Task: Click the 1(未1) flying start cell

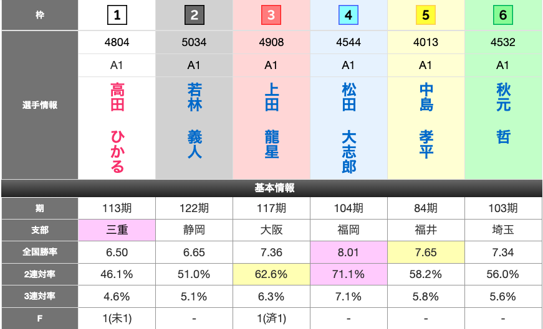Action: point(117,318)
